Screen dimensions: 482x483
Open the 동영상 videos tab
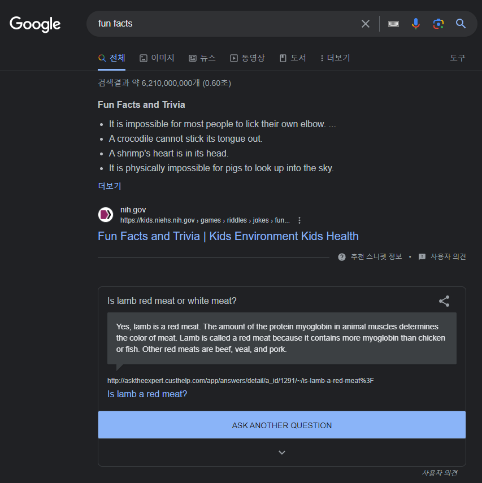[x=247, y=58]
